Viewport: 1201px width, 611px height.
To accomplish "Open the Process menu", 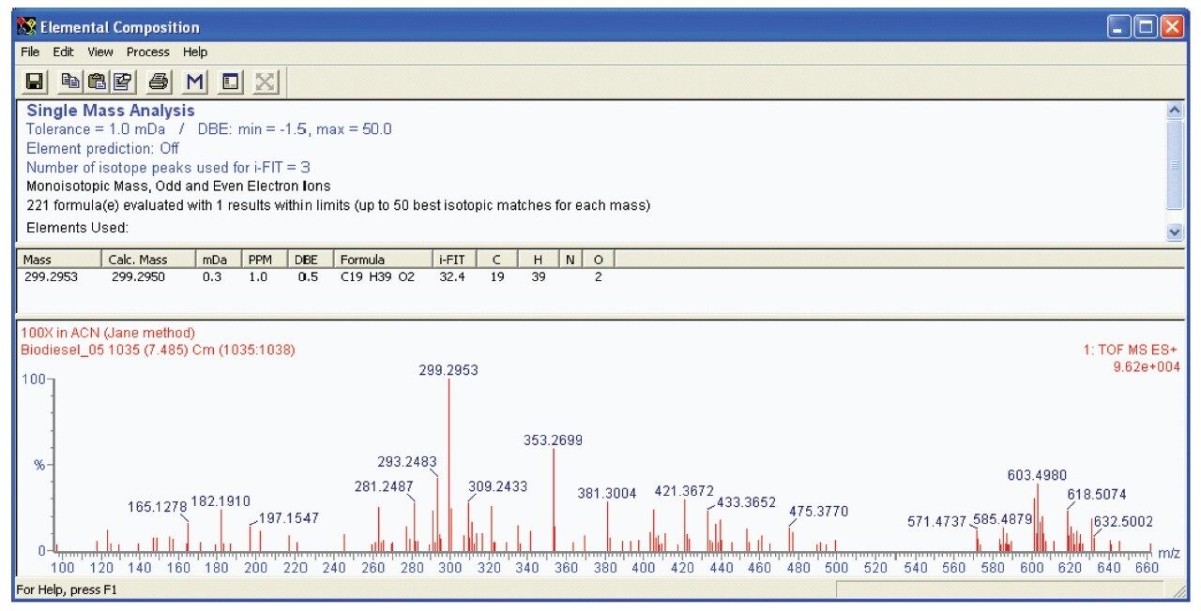I will (x=148, y=52).
